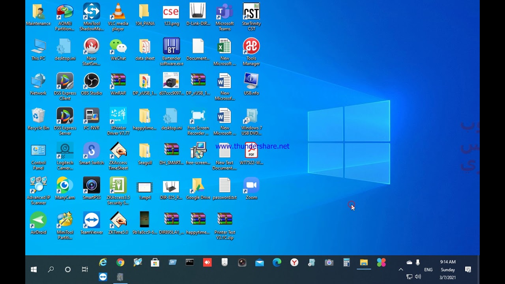Open Control Panel desktop icon
505x284 pixels.
pyautogui.click(x=38, y=157)
